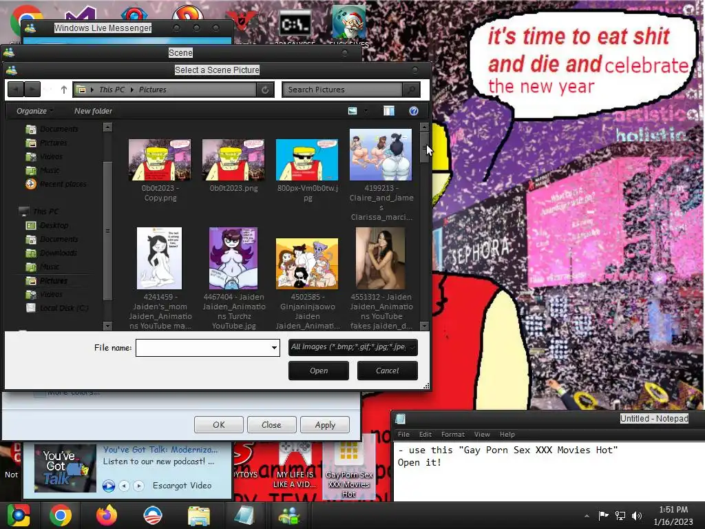Go to previous item in Messenger video bar
The image size is (705, 529).
point(125,486)
